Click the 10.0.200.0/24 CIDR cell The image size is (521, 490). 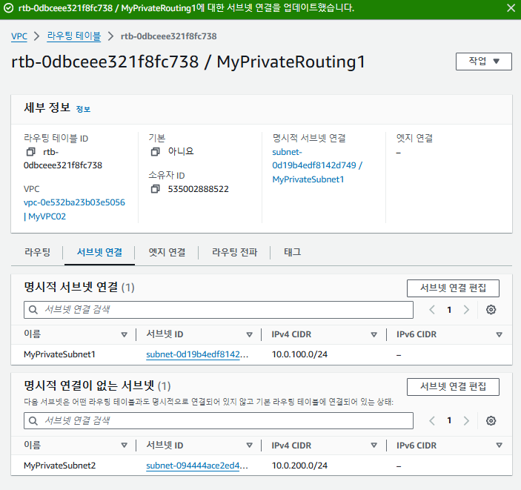[299, 466]
